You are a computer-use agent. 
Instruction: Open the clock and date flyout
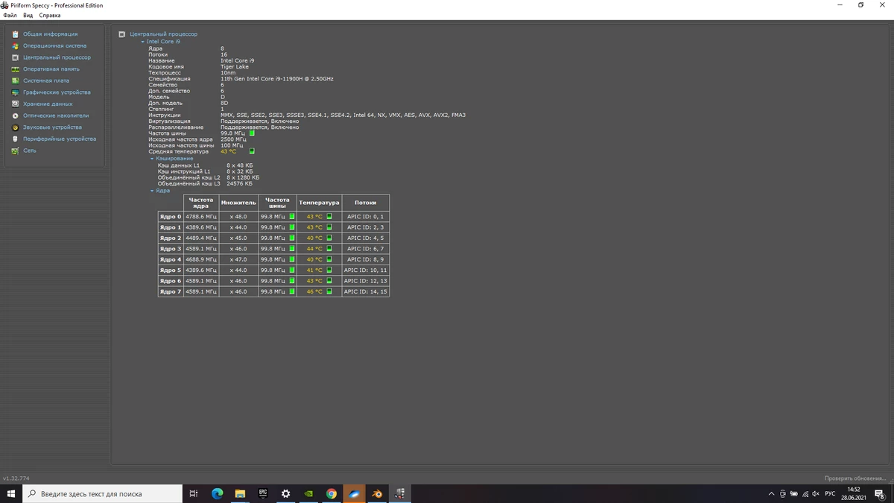coord(854,493)
